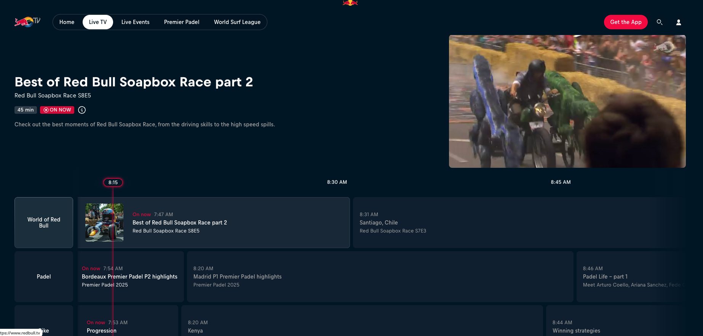Open the Bordeaux Premier Padel P2 highlights program

tap(131, 277)
